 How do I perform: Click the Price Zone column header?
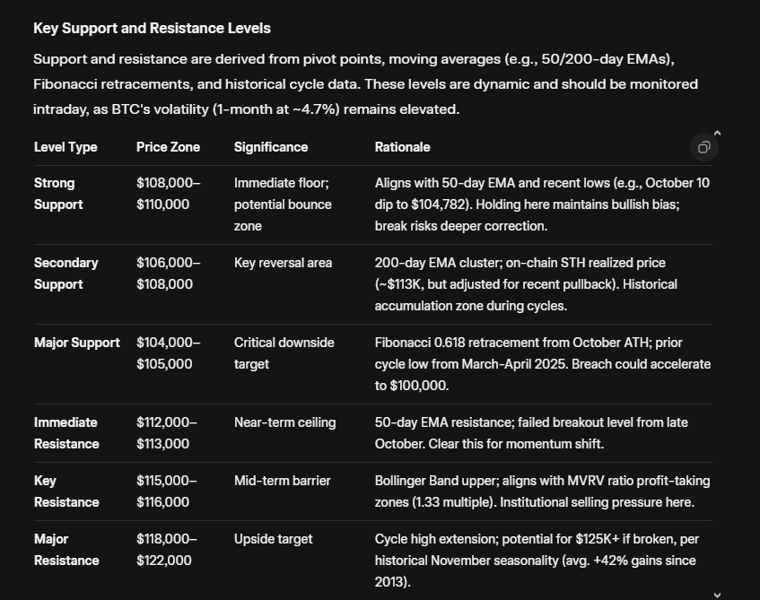[168, 147]
